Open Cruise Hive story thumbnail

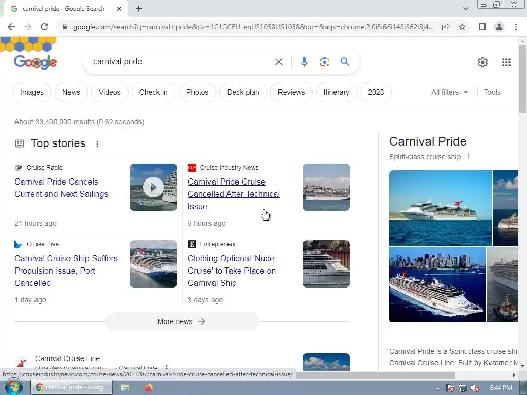click(x=153, y=264)
